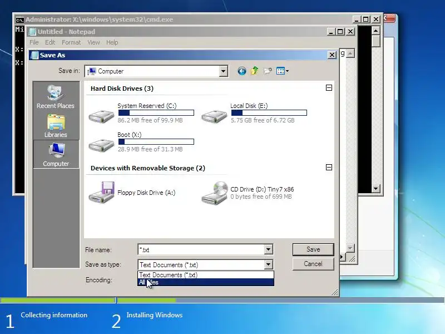Viewport: 445px width, 334px height.
Task: Collapse Devices with Removable Storage group
Action: [x=329, y=168]
